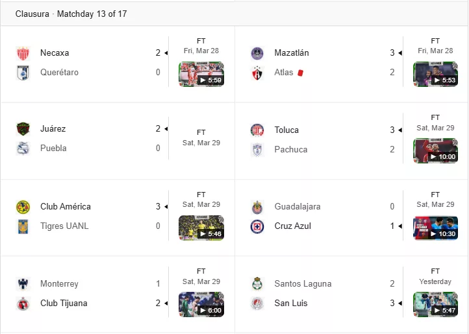The height and width of the screenshot is (334, 469).
Task: Play the Guadalajara vs Cruz Azul 10:30 video
Action: pyautogui.click(x=435, y=228)
